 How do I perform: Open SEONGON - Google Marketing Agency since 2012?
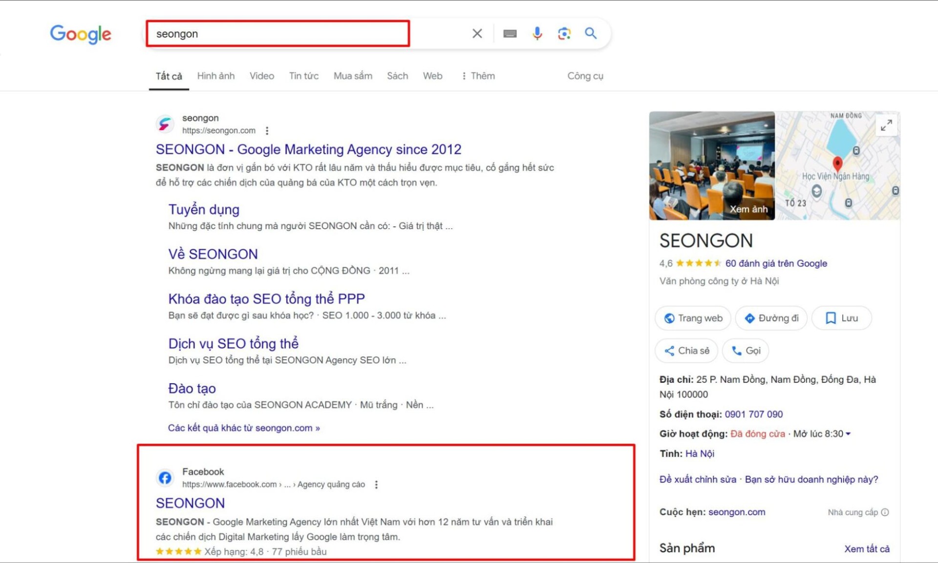(308, 149)
